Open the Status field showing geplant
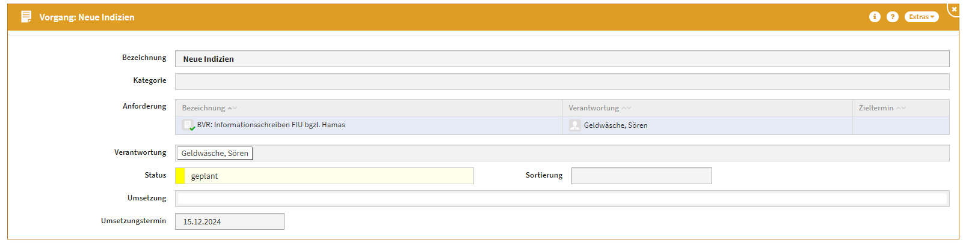Viewport: 963px width, 243px height. pos(329,176)
